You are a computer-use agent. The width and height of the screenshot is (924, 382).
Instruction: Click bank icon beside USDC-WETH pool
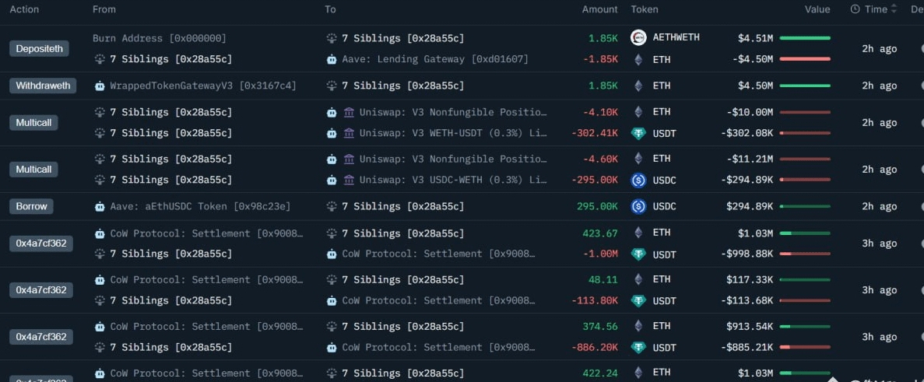pyautogui.click(x=349, y=180)
